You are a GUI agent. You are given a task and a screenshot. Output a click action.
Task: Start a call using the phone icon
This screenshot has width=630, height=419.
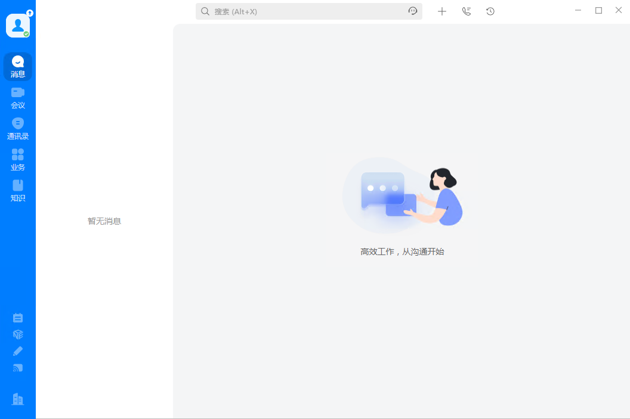(x=466, y=11)
